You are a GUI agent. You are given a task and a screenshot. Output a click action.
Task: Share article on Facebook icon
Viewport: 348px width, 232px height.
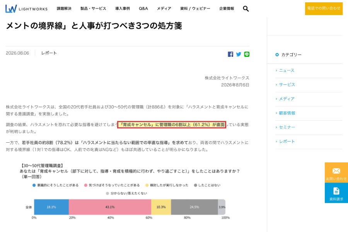230,54
